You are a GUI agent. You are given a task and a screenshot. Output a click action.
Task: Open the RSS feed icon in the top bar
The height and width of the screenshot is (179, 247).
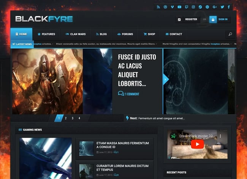(158, 7)
